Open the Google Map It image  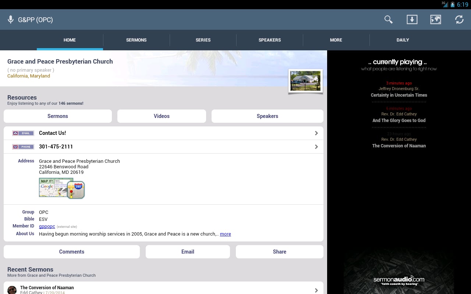coord(53,187)
